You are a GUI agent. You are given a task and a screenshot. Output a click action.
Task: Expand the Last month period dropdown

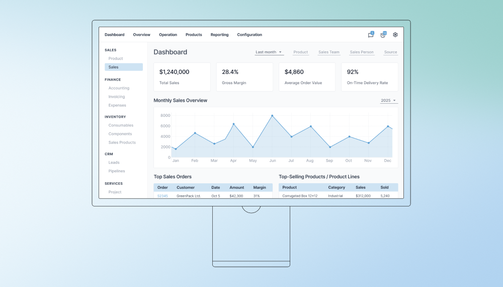pyautogui.click(x=269, y=52)
